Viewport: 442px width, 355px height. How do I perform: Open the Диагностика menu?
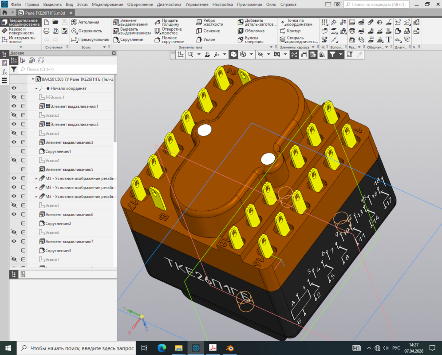pyautogui.click(x=169, y=4)
